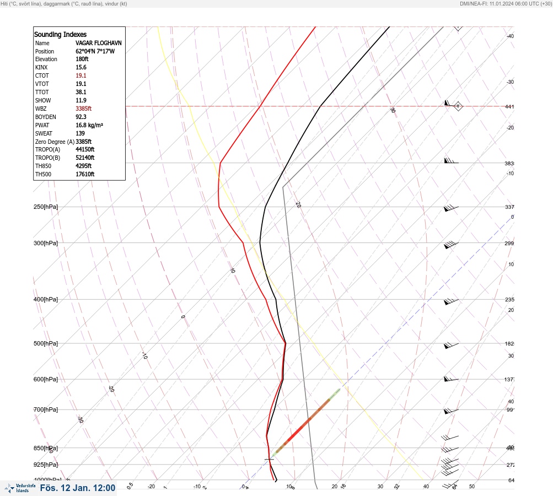Click the 'Fös. 12 Jan. 12:00' timestamp
The image size is (553, 496).
point(78,488)
